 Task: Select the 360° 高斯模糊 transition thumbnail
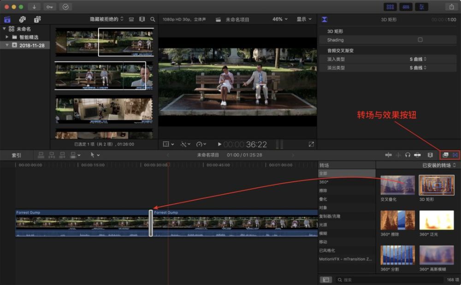tap(436, 255)
